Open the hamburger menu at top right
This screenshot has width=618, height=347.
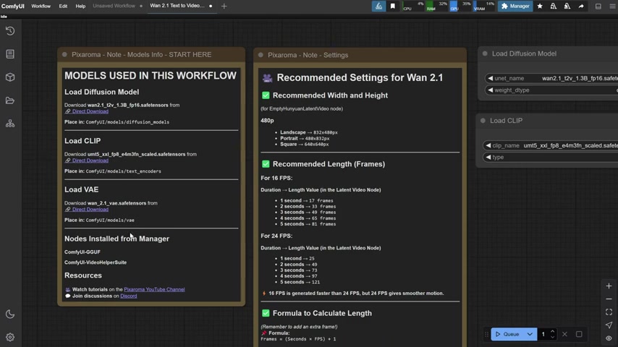coord(612,7)
